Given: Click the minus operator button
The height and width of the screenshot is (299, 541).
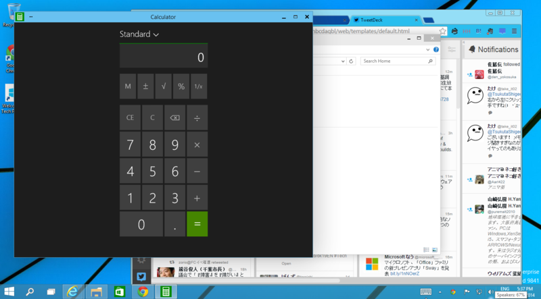Looking at the screenshot, I should pyautogui.click(x=197, y=171).
